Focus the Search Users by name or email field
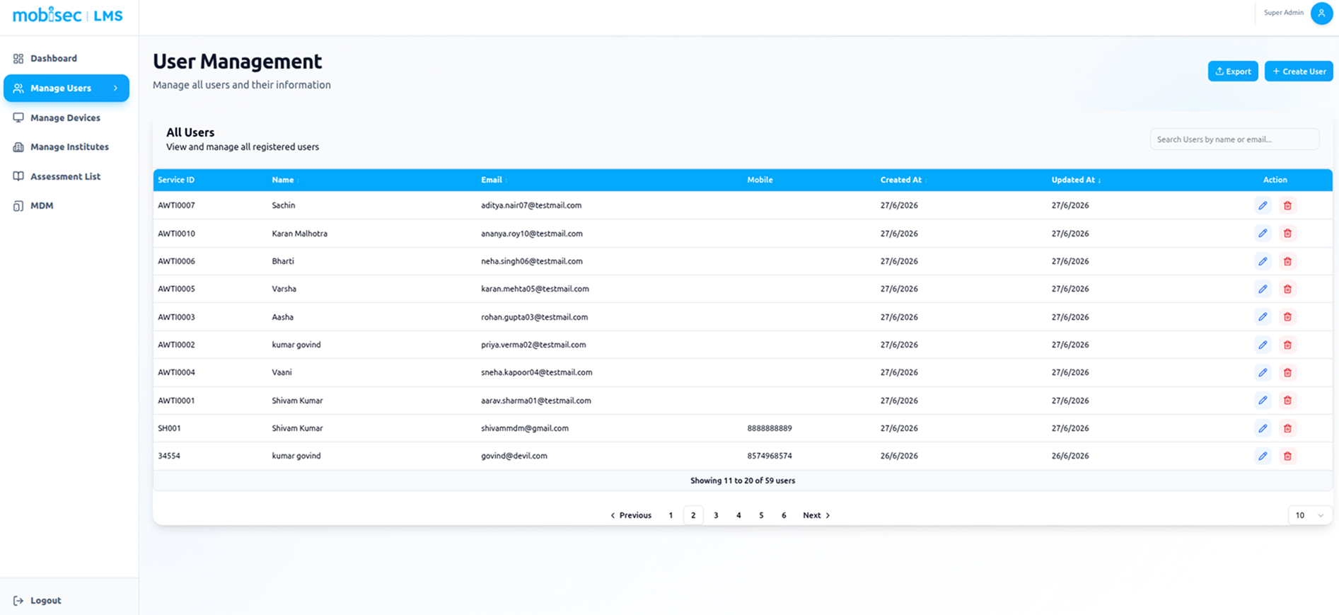This screenshot has height=615, width=1339. point(1234,139)
